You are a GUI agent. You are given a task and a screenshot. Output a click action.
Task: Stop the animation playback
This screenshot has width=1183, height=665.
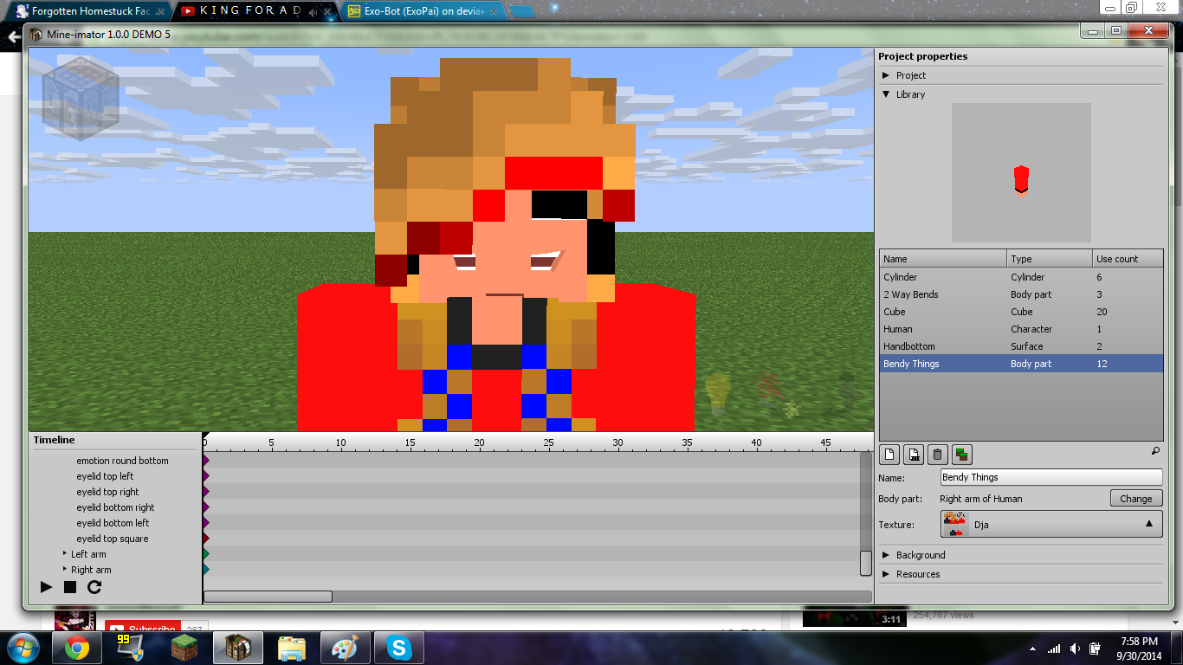(x=70, y=587)
